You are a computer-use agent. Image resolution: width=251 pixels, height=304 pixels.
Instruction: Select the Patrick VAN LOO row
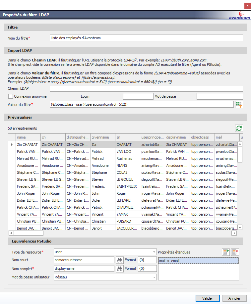[28, 152]
